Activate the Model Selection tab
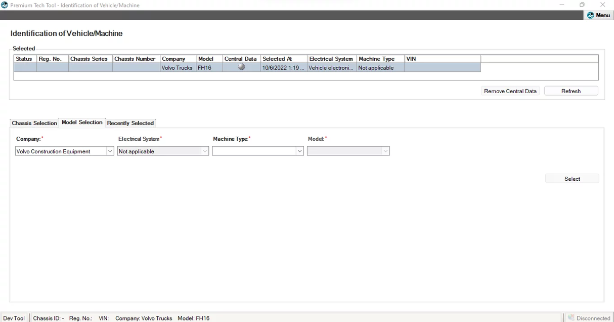614x322 pixels. (x=81, y=122)
